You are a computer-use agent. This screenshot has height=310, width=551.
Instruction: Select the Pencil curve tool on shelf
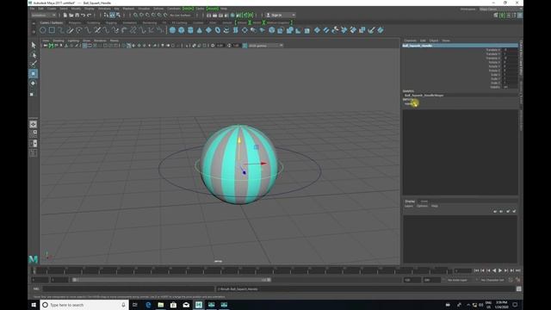[x=71, y=30]
